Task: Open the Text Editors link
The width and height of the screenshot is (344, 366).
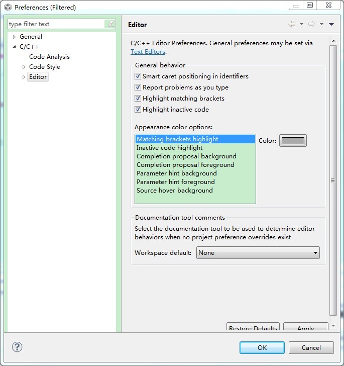Action: pos(148,52)
